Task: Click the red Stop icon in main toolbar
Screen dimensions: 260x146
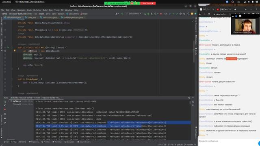Action: tap(161, 14)
